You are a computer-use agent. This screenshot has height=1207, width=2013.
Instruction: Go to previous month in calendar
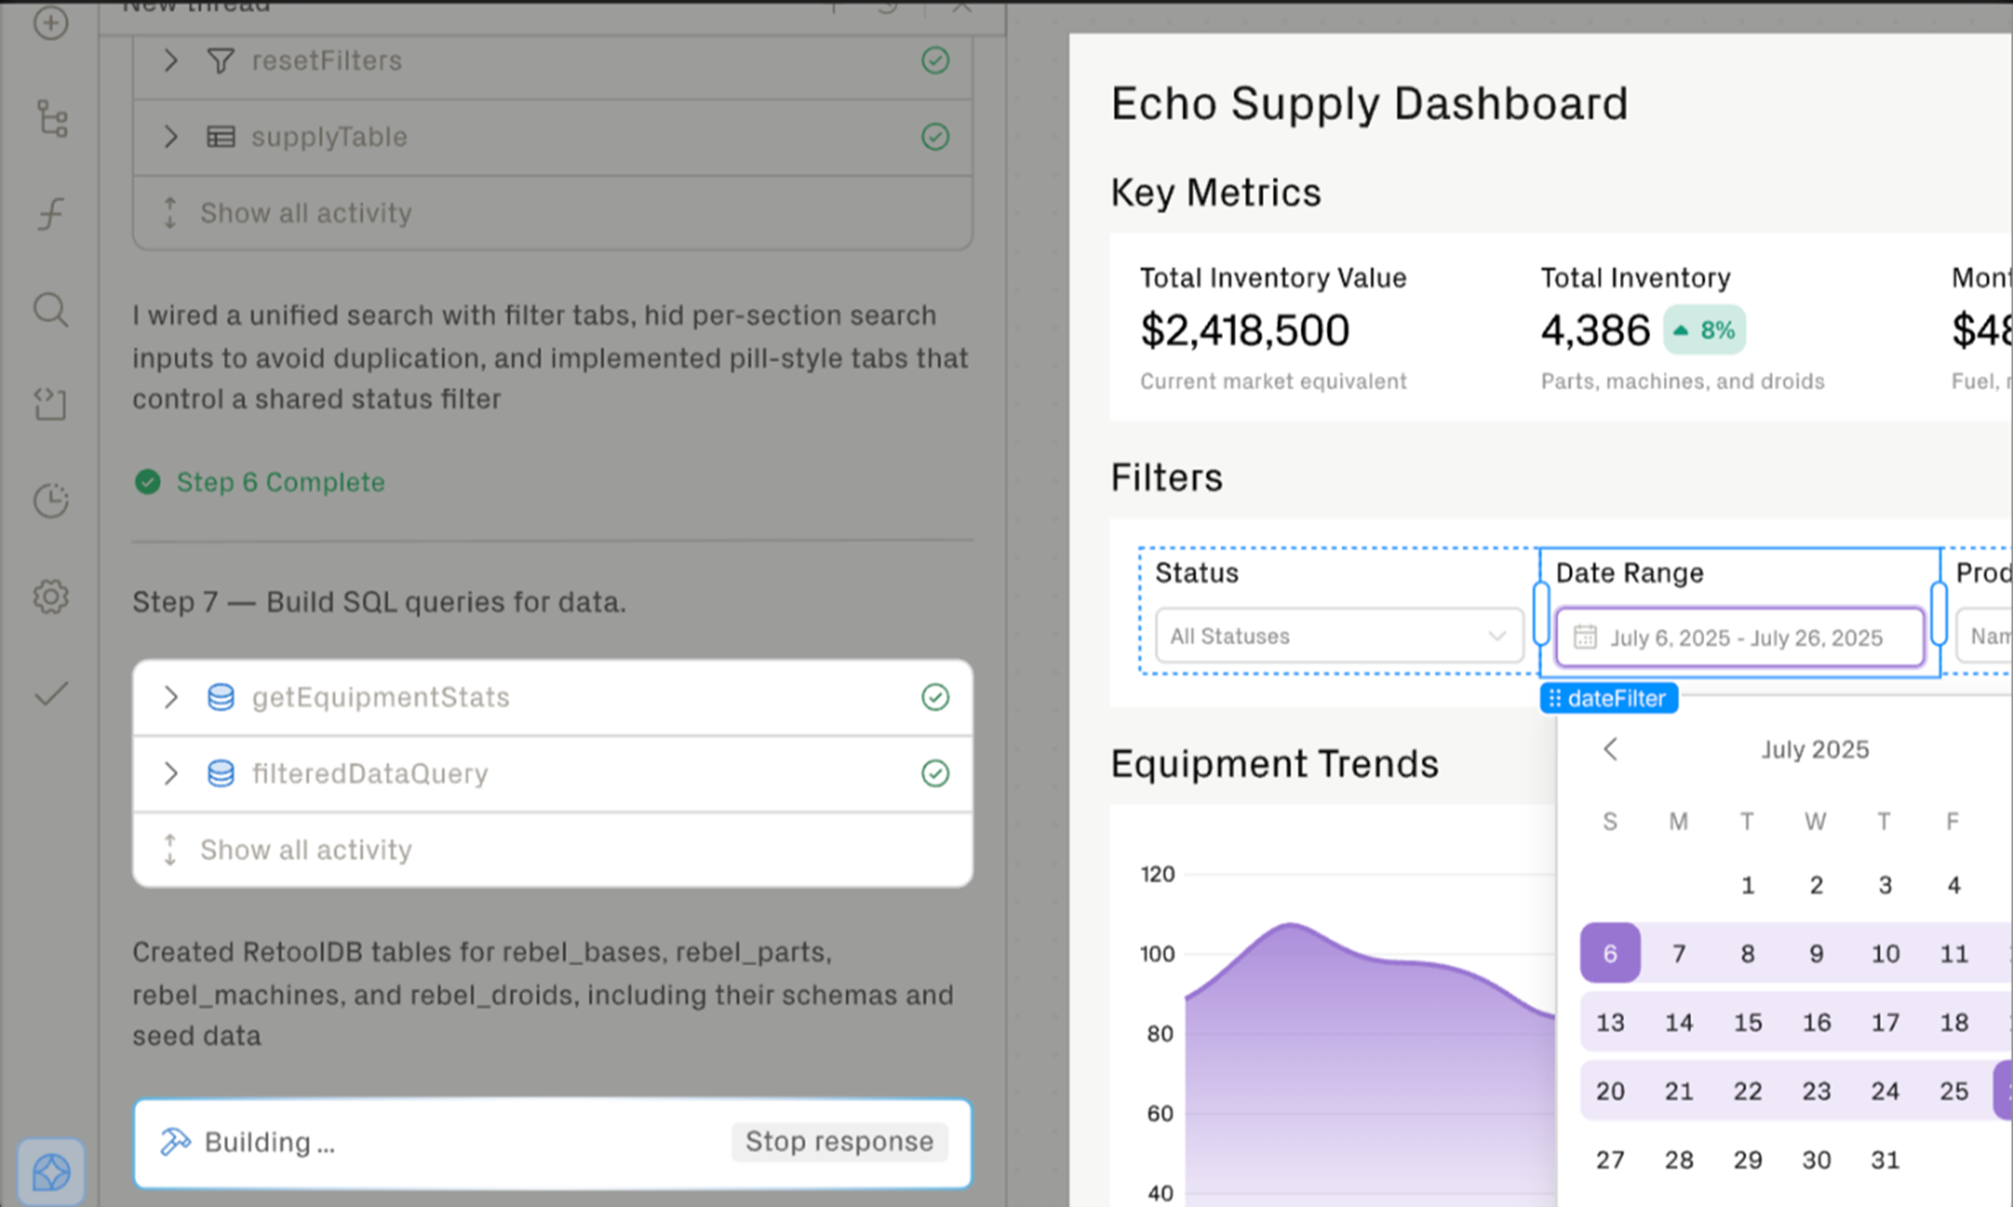pos(1610,749)
